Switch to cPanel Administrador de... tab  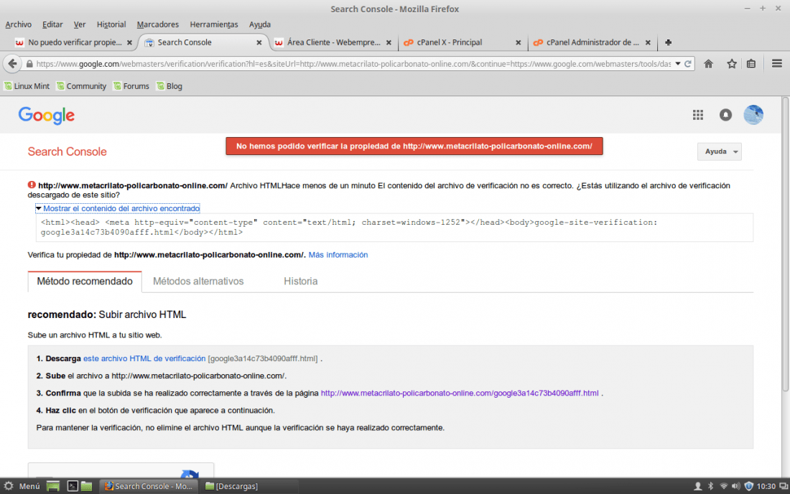pos(592,43)
